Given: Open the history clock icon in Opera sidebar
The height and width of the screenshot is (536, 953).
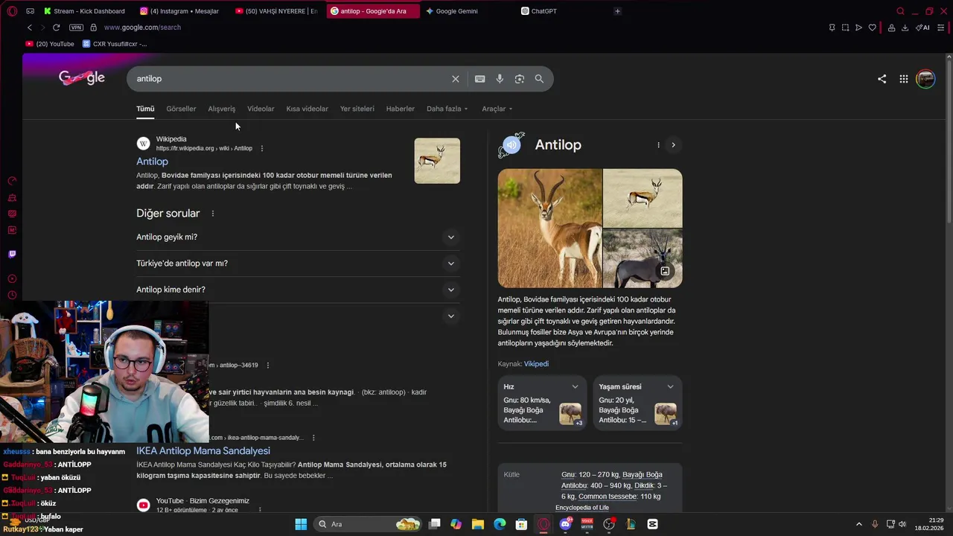Looking at the screenshot, I should 12,296.
